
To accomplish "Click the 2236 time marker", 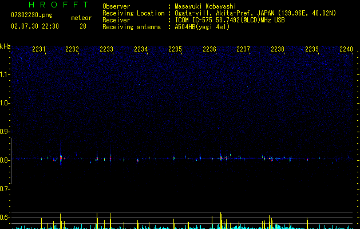I will click(x=209, y=49).
